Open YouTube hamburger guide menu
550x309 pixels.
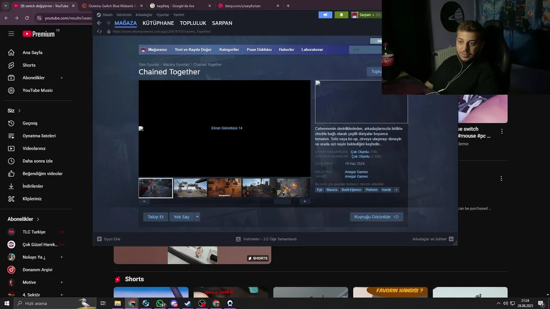(x=11, y=34)
